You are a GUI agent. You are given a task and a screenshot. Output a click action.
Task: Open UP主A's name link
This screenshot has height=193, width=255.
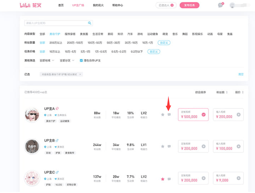tap(50, 108)
